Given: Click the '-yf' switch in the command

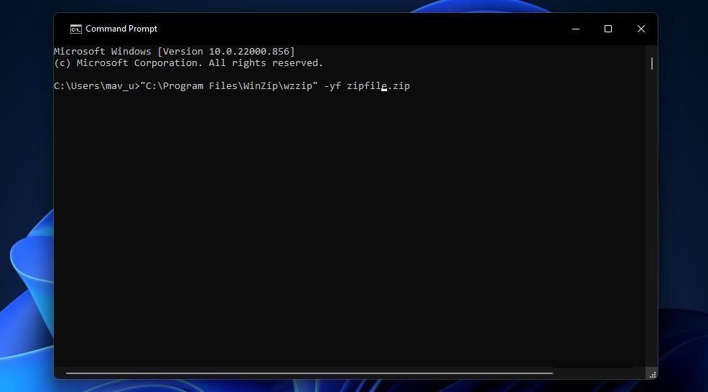Looking at the screenshot, I should (x=332, y=86).
